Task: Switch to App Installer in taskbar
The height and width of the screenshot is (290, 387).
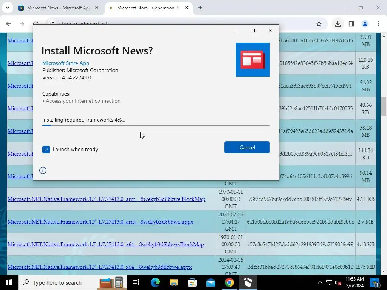Action: 248,282
